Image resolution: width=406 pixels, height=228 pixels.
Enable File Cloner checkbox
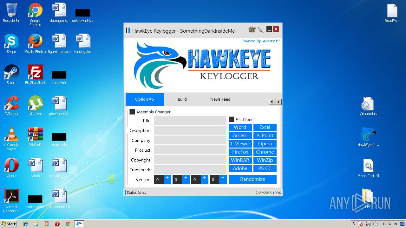232,119
